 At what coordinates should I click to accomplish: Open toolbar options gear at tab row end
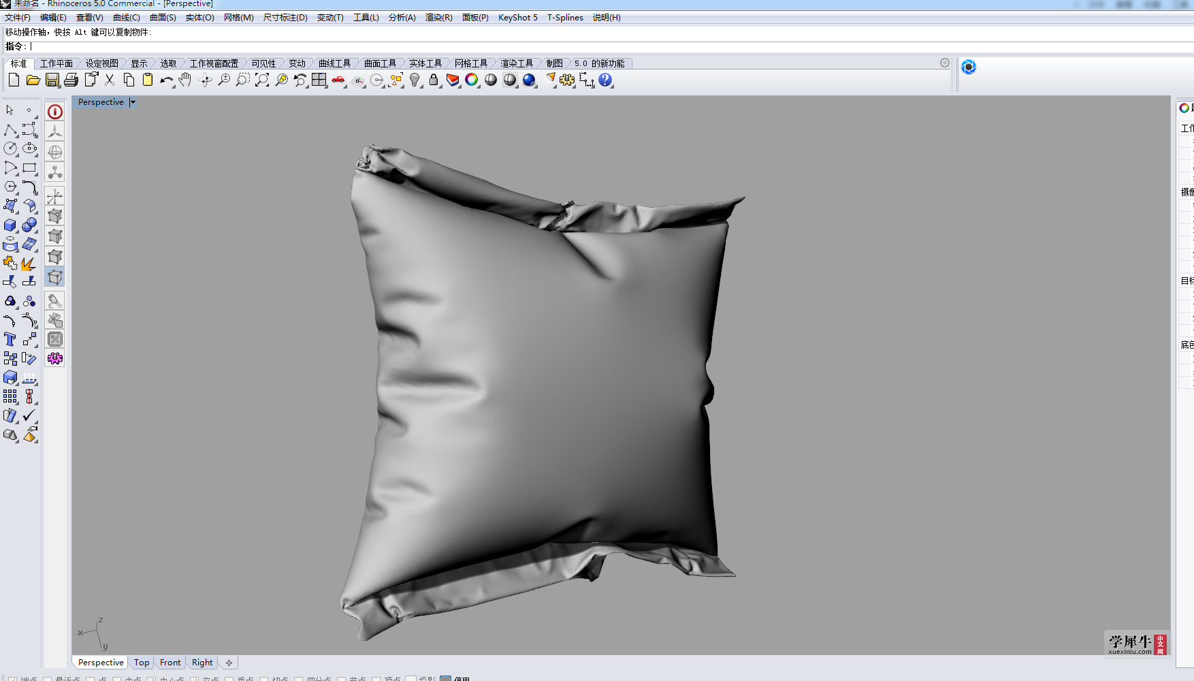click(945, 63)
